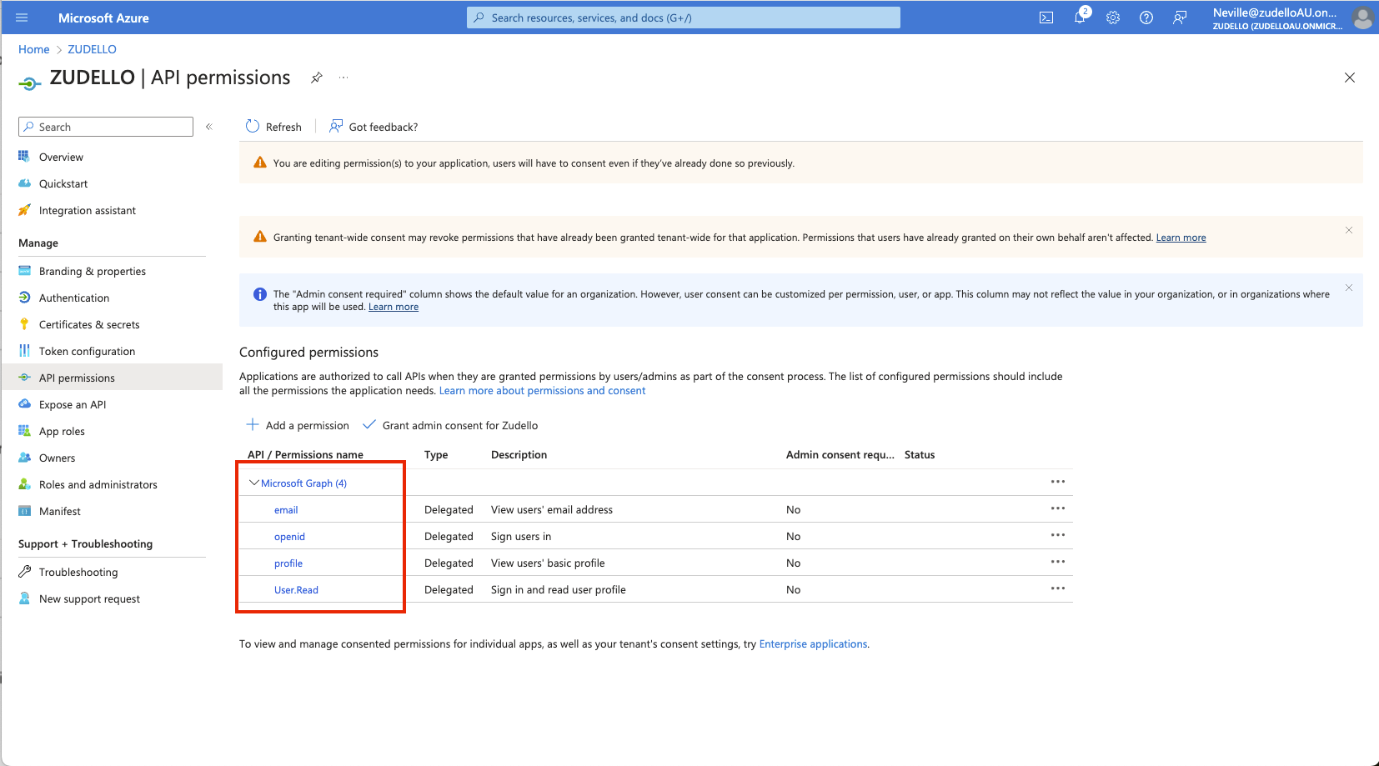Select API permissions in the sidebar

point(112,378)
